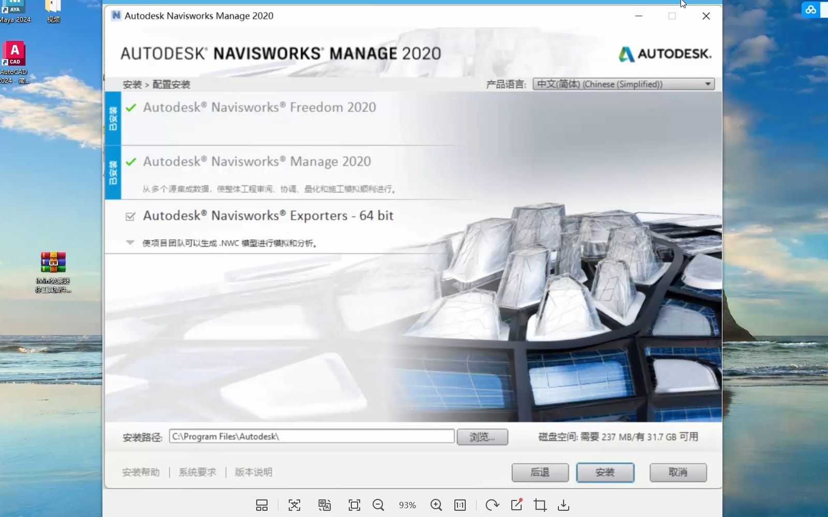This screenshot has height=517, width=828.
Task: Open Maya 2024 desktop shortcut
Action: tap(14, 6)
